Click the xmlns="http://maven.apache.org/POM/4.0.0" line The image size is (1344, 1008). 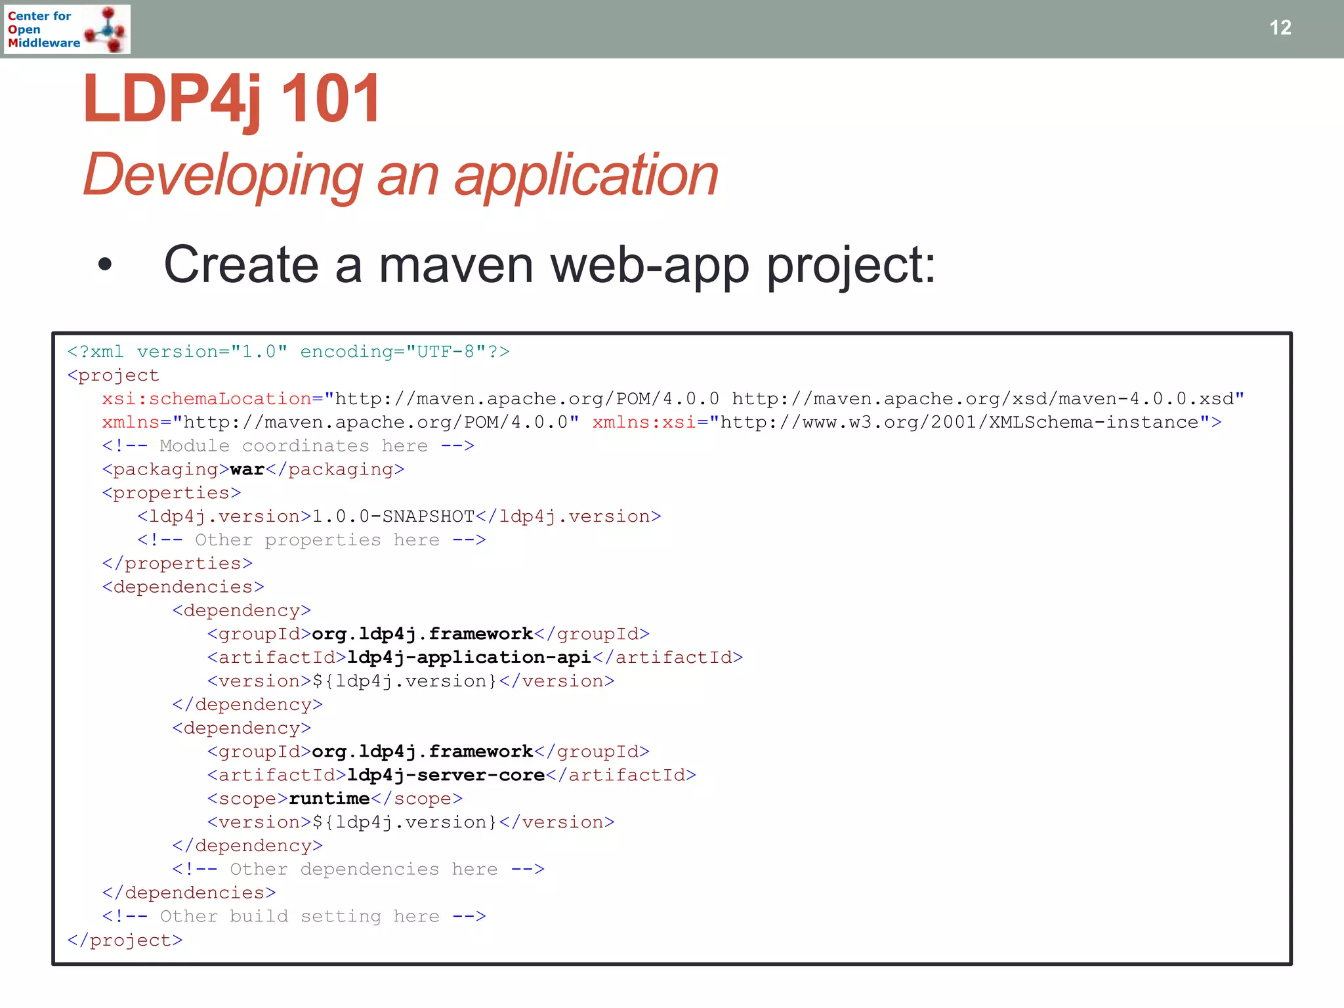[661, 423]
